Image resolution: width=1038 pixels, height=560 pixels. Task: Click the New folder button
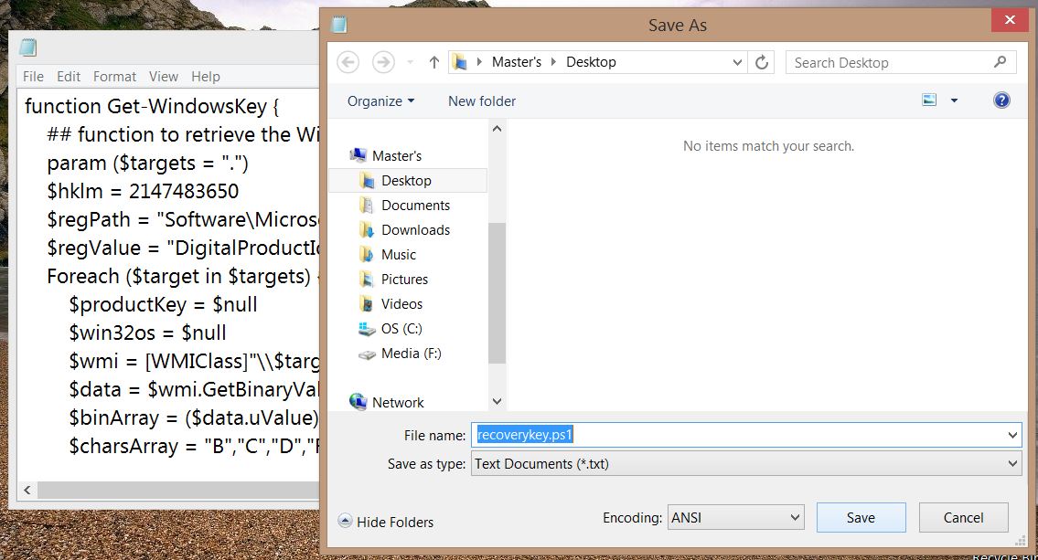pos(481,100)
